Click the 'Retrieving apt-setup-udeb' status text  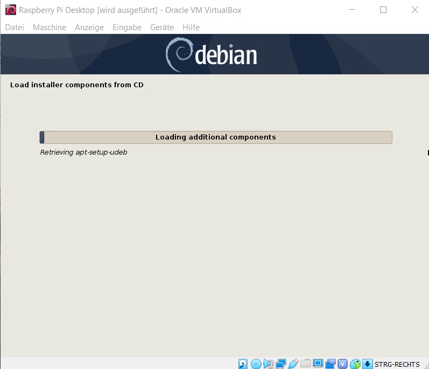click(x=84, y=152)
